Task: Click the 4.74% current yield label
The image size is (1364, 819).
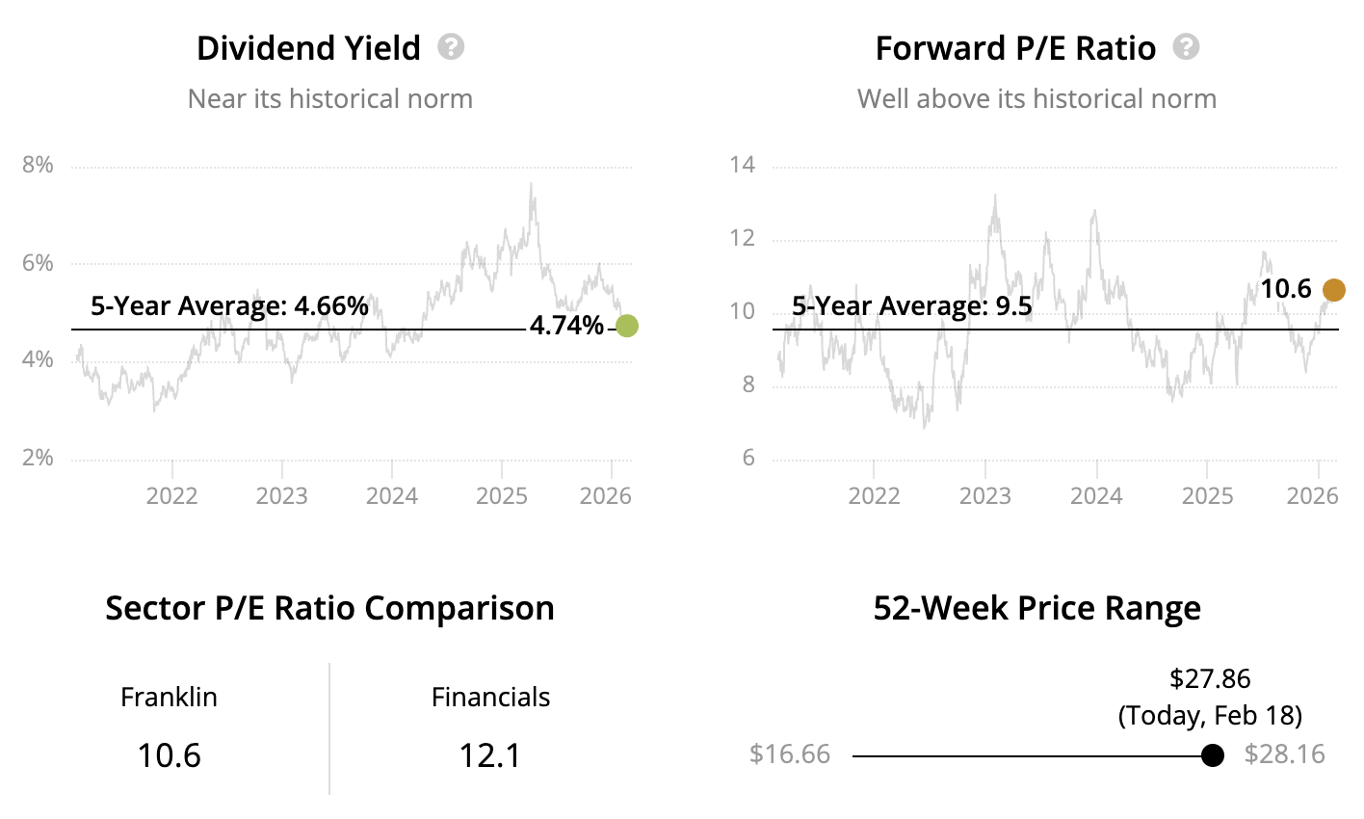Action: (x=566, y=326)
